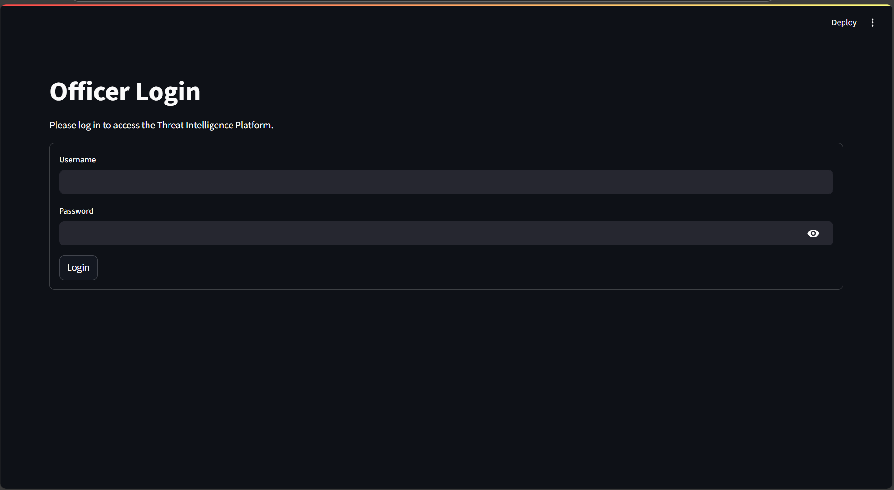Click the right end of the Username field
This screenshot has height=490, width=894.
pyautogui.click(x=812, y=182)
